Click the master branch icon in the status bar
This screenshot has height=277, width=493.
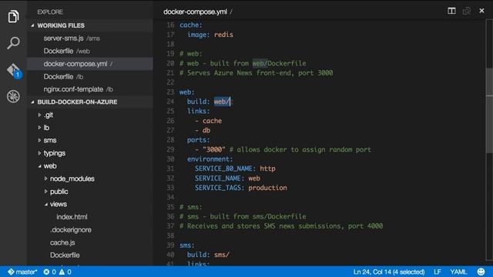(11, 272)
